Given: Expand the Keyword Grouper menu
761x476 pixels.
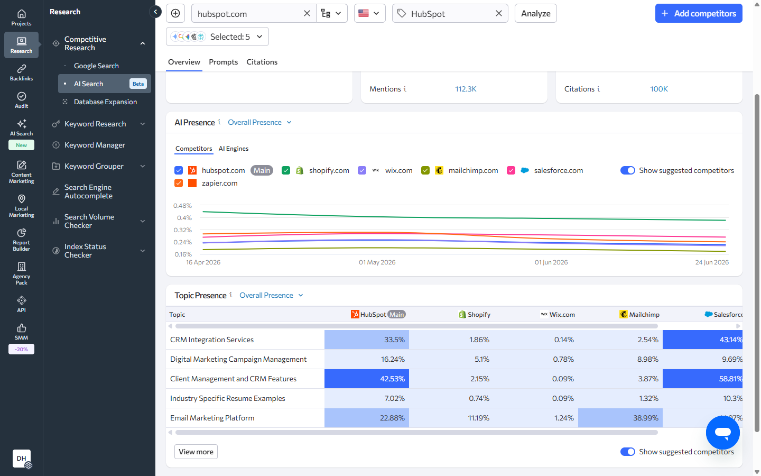Looking at the screenshot, I should tap(143, 166).
